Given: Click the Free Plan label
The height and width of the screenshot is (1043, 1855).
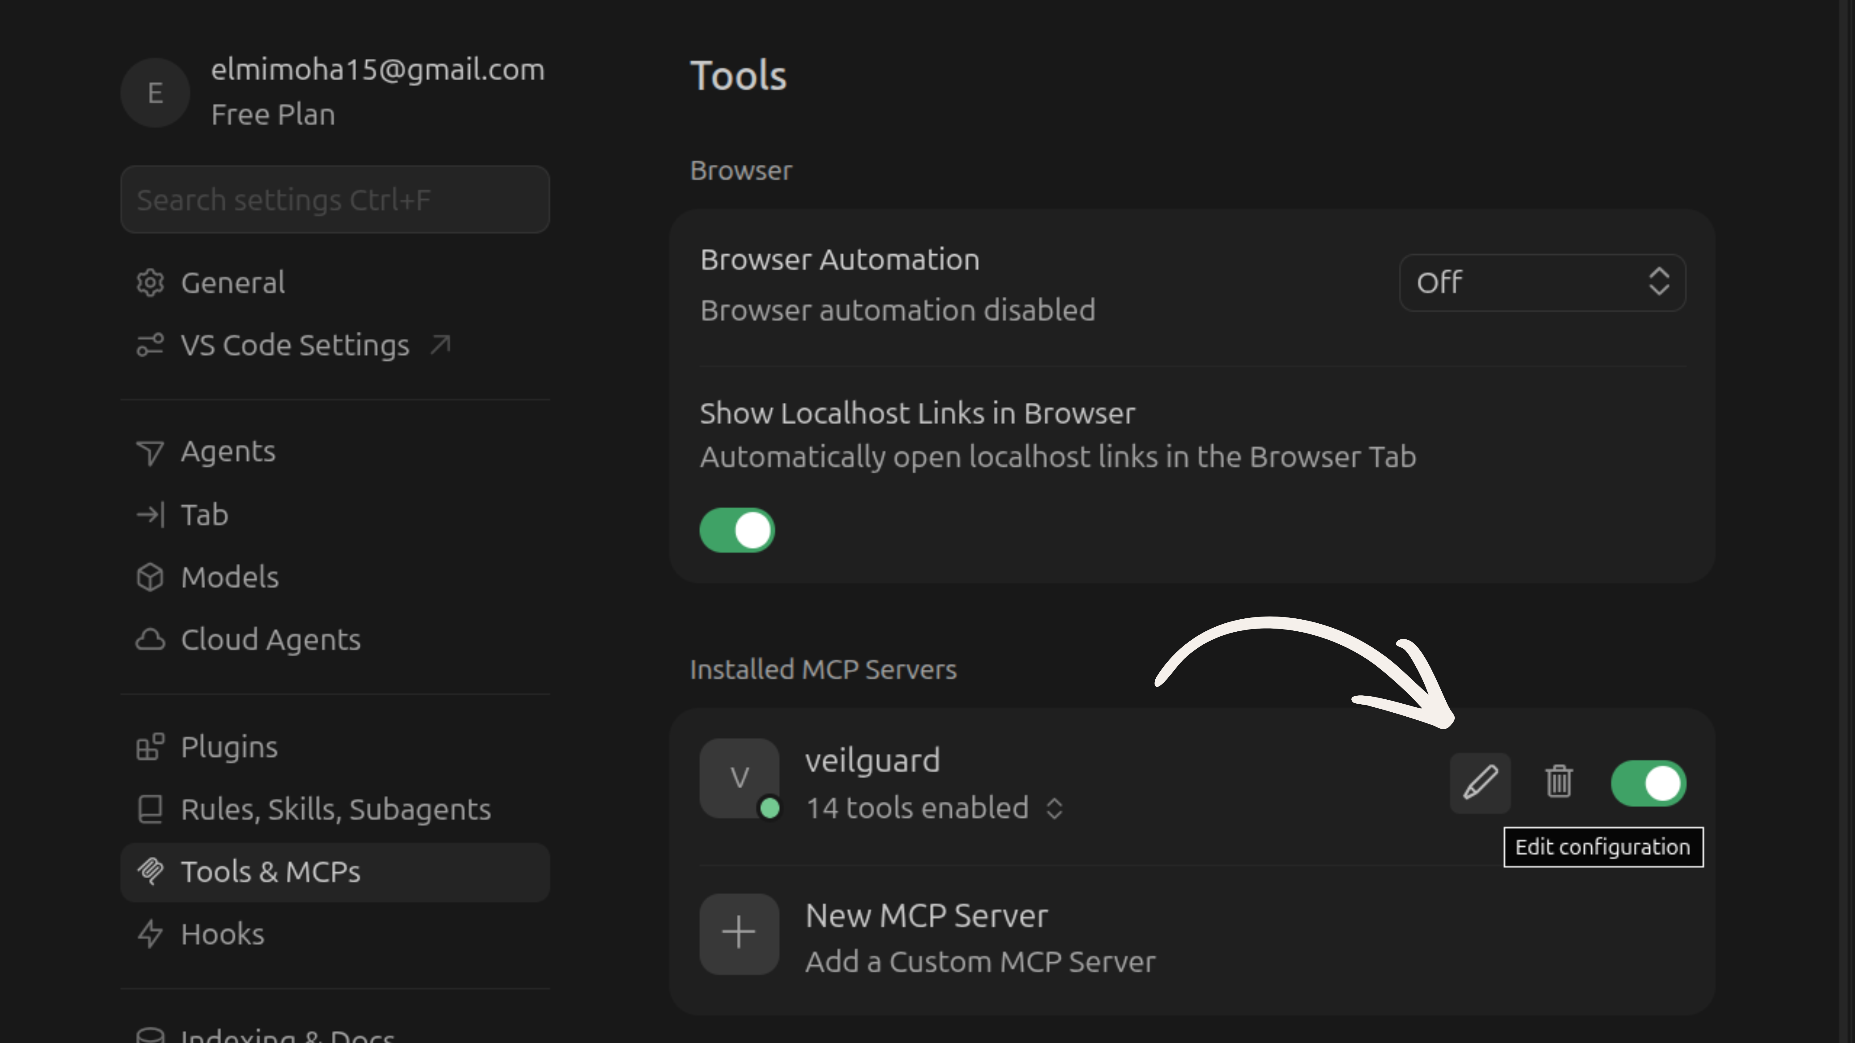Looking at the screenshot, I should 273,115.
